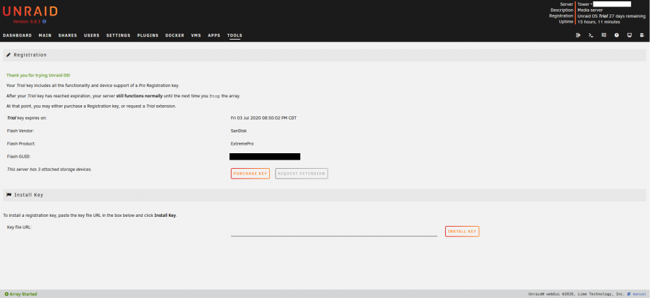This screenshot has width=650, height=298.
Task: Click the uptime '15 hours, 11 minutes' text
Action: (x=599, y=22)
